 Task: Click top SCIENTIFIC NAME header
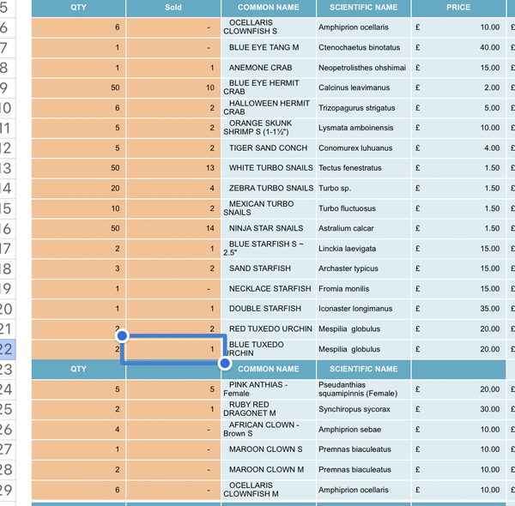[x=364, y=8]
